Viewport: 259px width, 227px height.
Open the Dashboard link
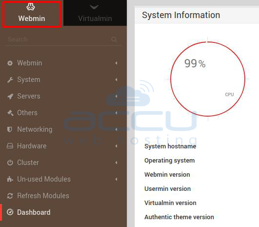34,212
